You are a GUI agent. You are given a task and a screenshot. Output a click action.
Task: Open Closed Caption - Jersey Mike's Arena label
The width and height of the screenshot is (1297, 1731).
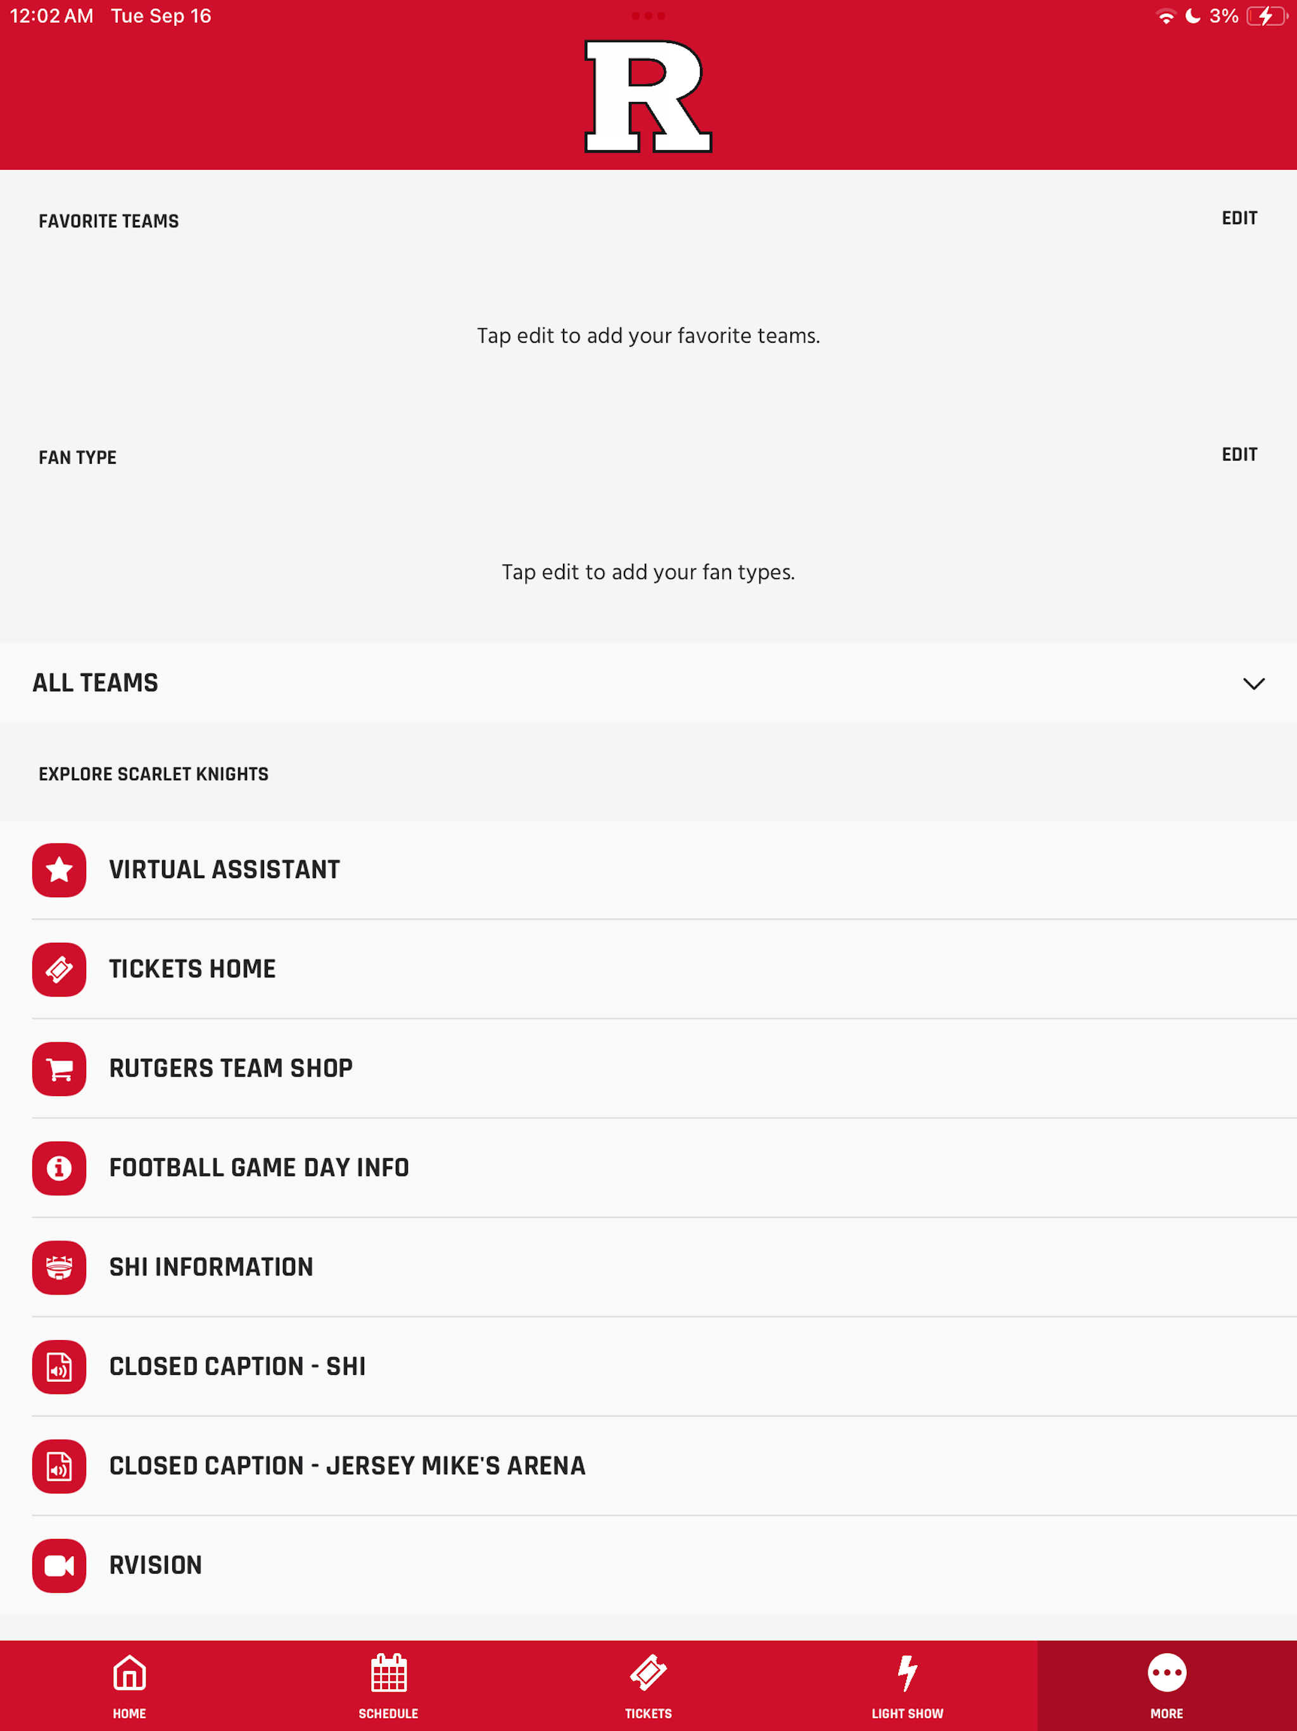[347, 1466]
